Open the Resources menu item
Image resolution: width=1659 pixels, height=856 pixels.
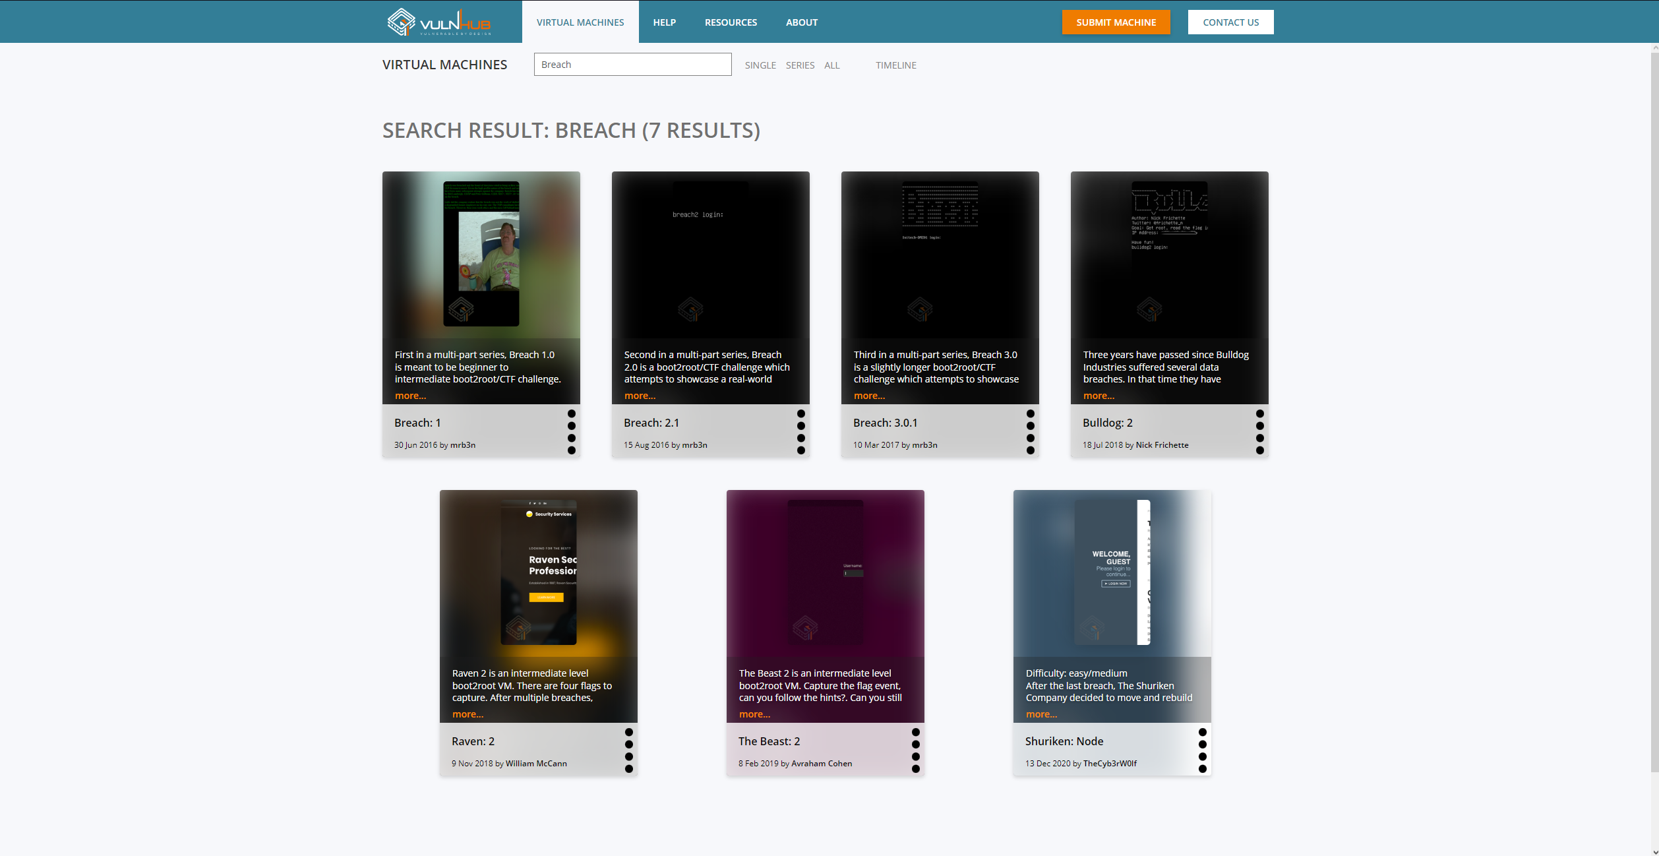click(731, 22)
